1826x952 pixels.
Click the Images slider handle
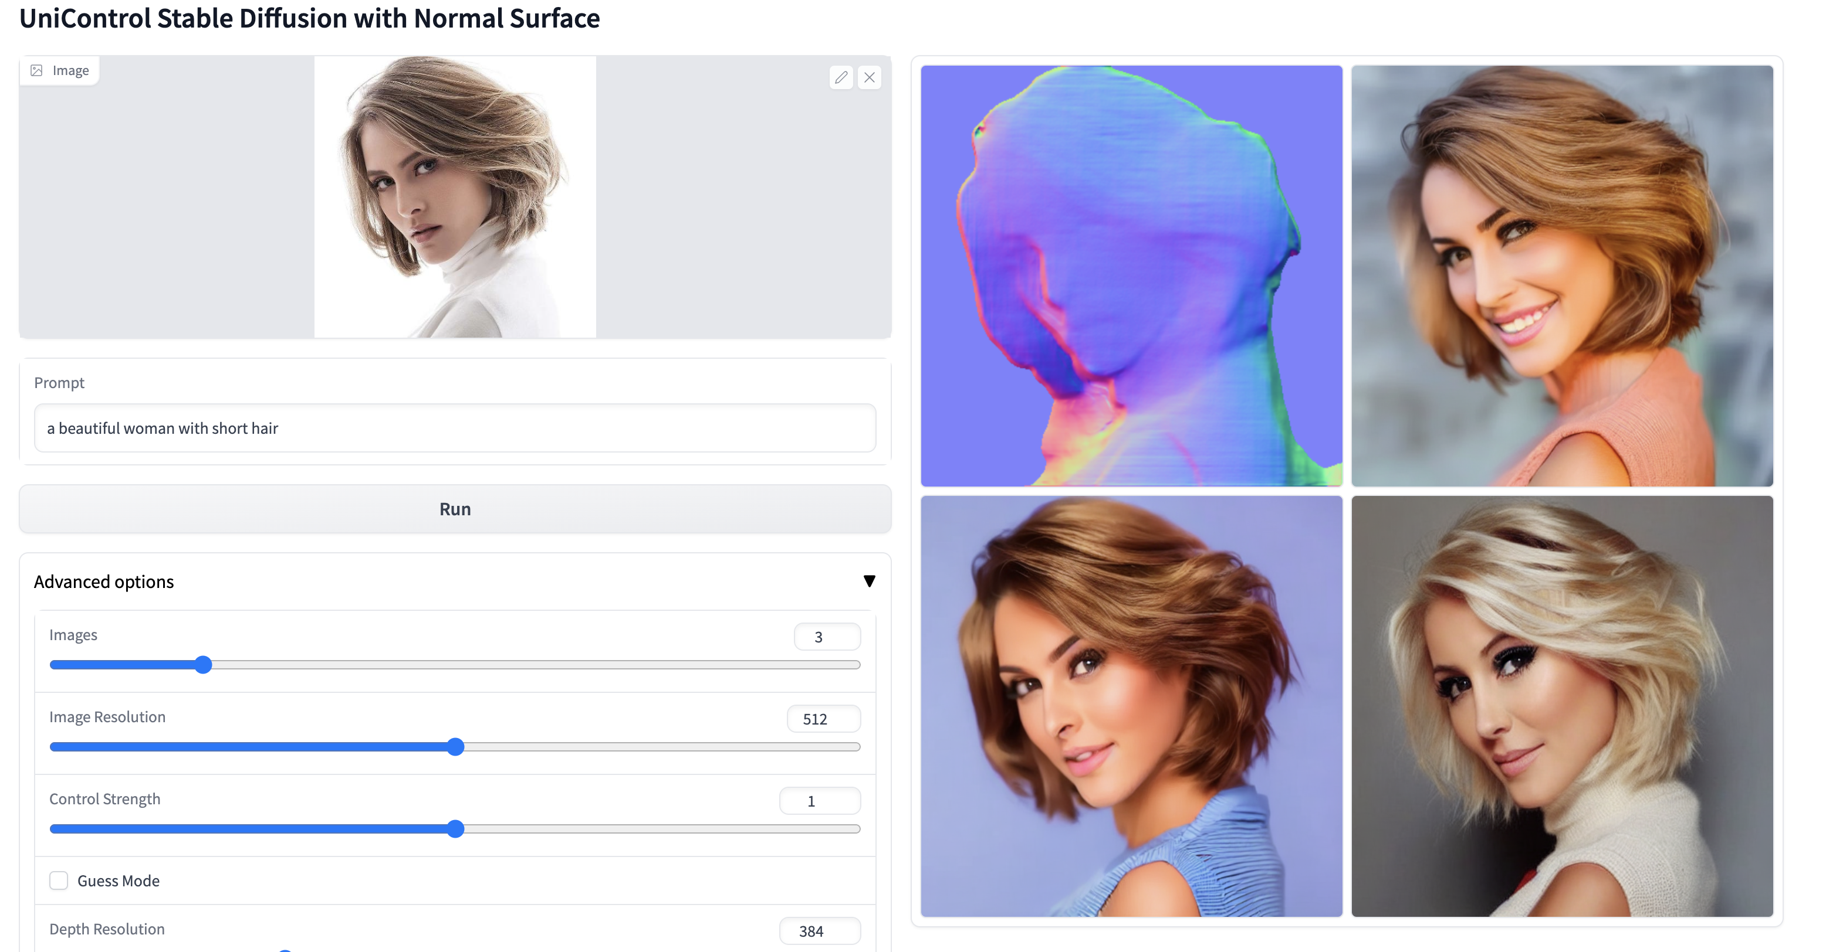click(204, 664)
